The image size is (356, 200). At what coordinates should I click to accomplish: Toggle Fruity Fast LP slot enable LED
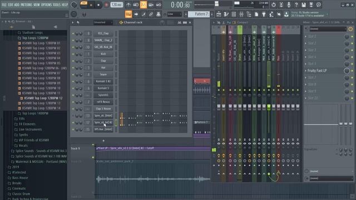[352, 71]
